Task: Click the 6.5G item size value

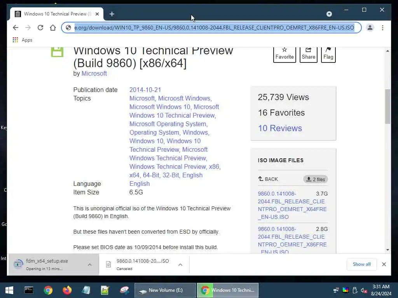Action: [136, 192]
